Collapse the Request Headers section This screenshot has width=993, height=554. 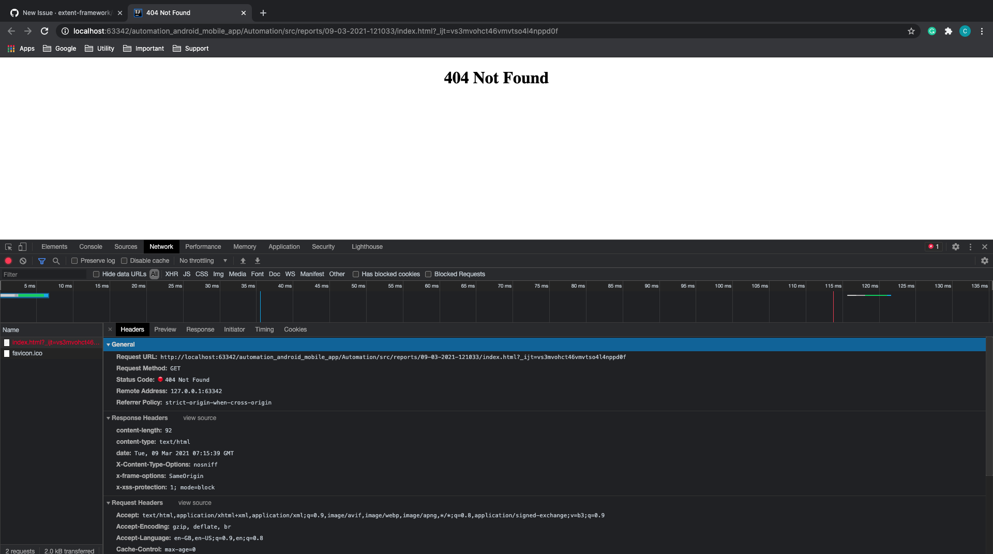109,503
